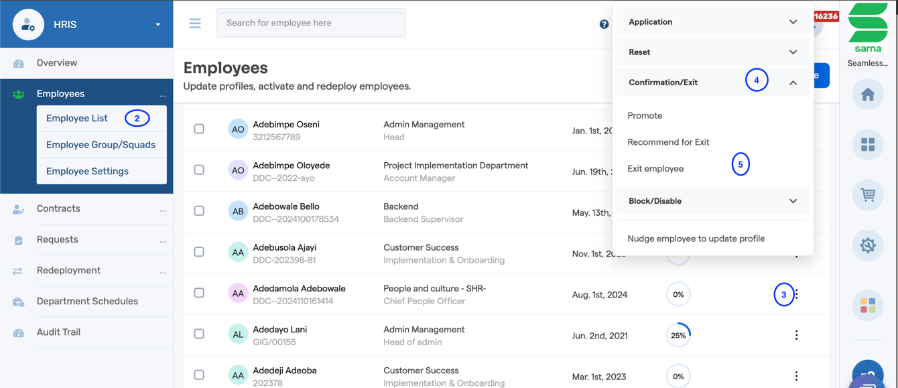The height and width of the screenshot is (388, 898).
Task: Click the Employees group icon
Action: pos(18,94)
